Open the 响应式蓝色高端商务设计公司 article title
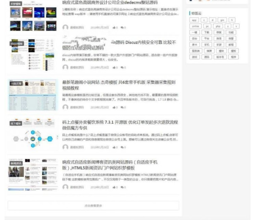This screenshot has height=220, width=260. 110,2
